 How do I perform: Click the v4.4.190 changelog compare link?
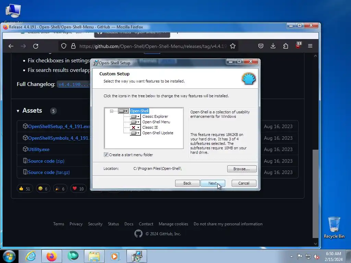[x=74, y=84]
